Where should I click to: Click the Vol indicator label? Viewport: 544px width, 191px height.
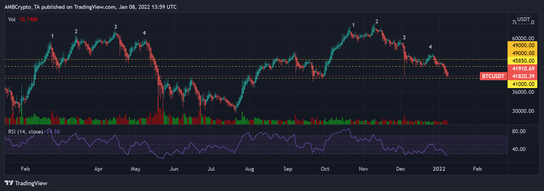pos(12,19)
